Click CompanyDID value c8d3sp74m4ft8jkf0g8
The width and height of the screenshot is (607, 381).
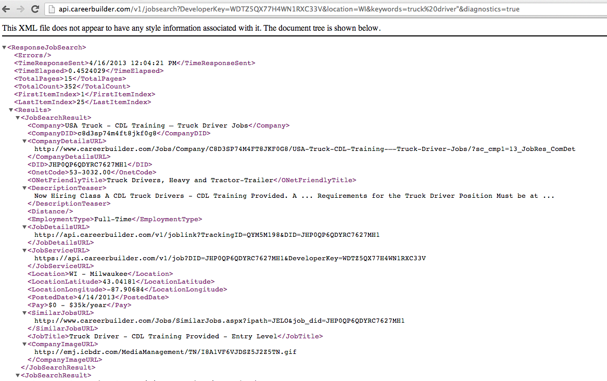[x=117, y=133]
